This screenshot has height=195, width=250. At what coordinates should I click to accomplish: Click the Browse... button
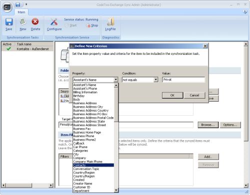tap(208, 125)
